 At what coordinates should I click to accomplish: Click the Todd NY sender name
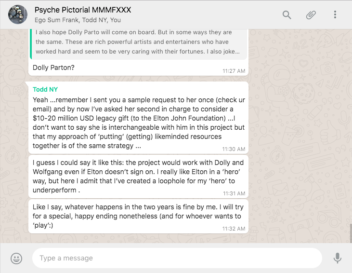pos(45,89)
